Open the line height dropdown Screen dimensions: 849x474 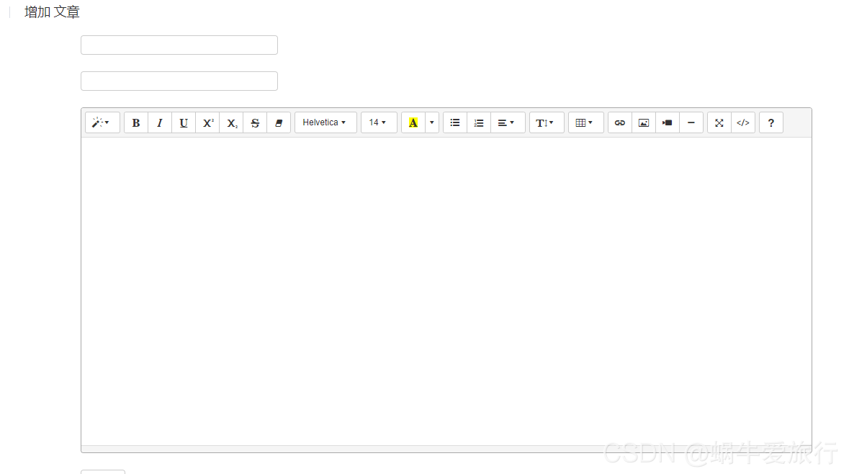click(547, 122)
